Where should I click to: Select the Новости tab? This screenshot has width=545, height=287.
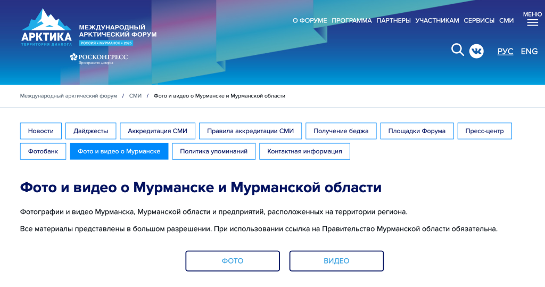[x=40, y=131]
